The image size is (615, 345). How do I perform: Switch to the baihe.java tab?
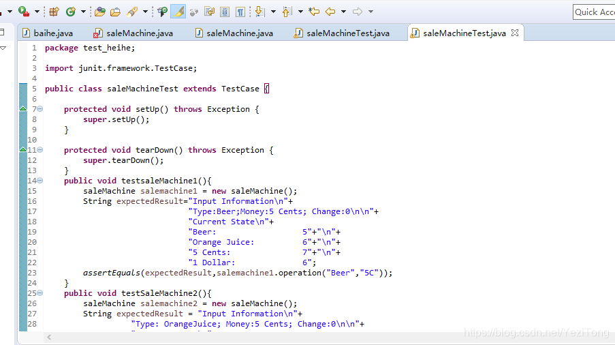(48, 33)
